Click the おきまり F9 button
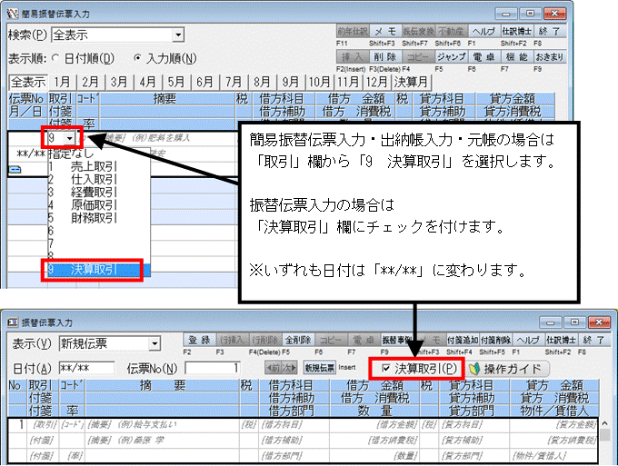Image resolution: width=618 pixels, height=466 pixels. tap(550, 56)
